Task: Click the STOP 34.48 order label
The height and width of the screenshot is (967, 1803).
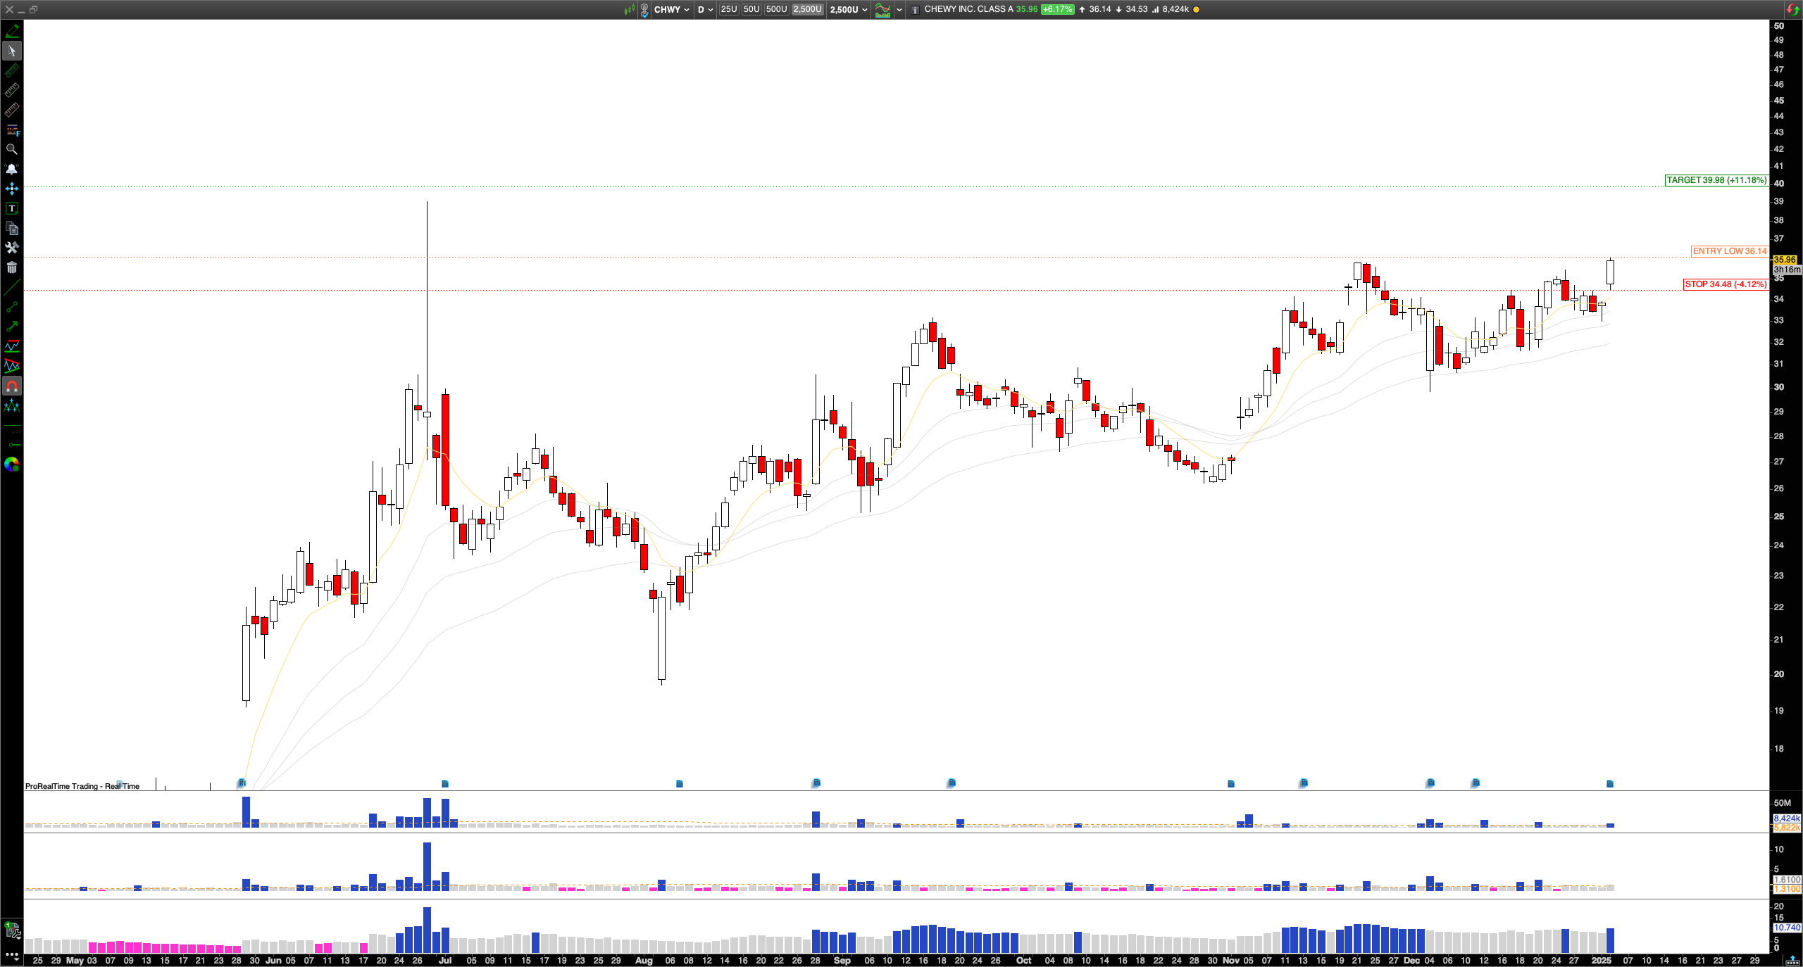Action: click(x=1725, y=284)
